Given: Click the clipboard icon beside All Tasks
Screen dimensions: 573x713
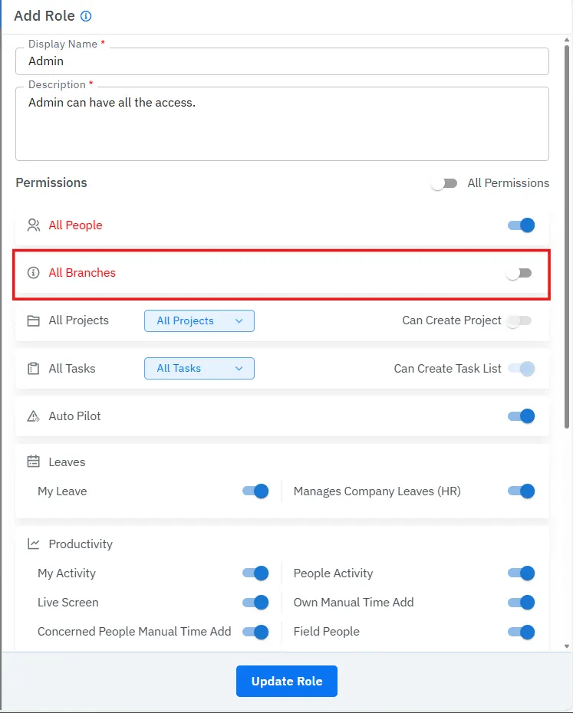Looking at the screenshot, I should (33, 369).
